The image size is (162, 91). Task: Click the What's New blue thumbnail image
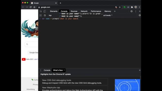[x=128, y=85]
